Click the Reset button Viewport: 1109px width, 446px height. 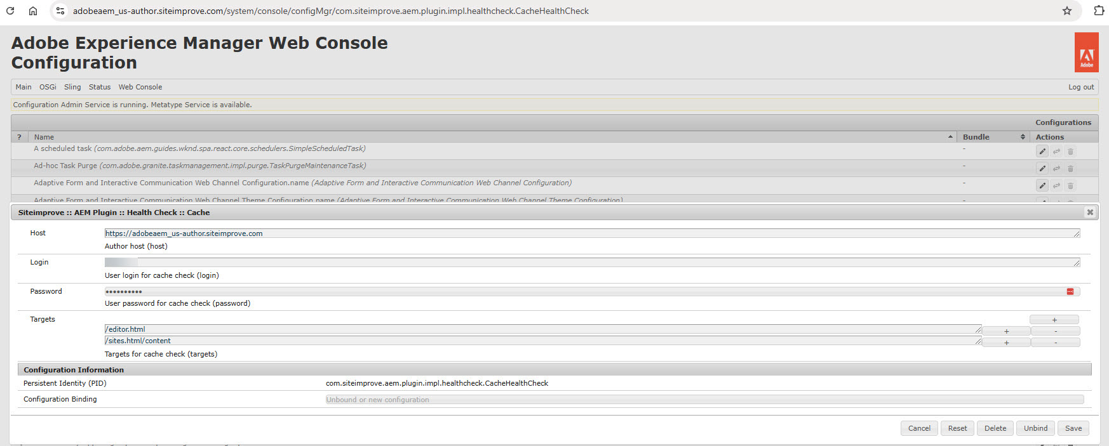957,428
